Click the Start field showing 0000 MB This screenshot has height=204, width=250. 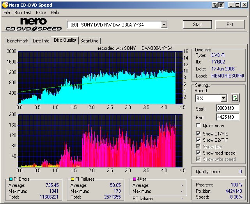[x=228, y=108]
